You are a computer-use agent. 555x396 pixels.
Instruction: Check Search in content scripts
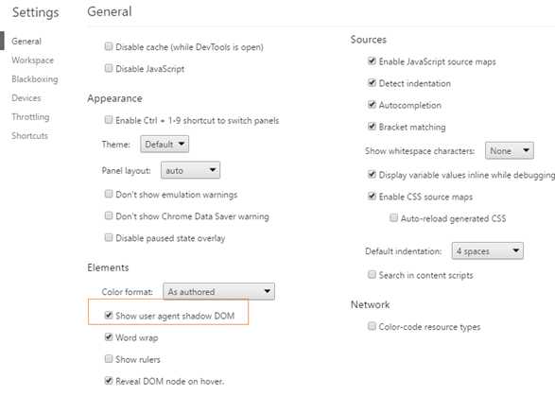pyautogui.click(x=372, y=274)
